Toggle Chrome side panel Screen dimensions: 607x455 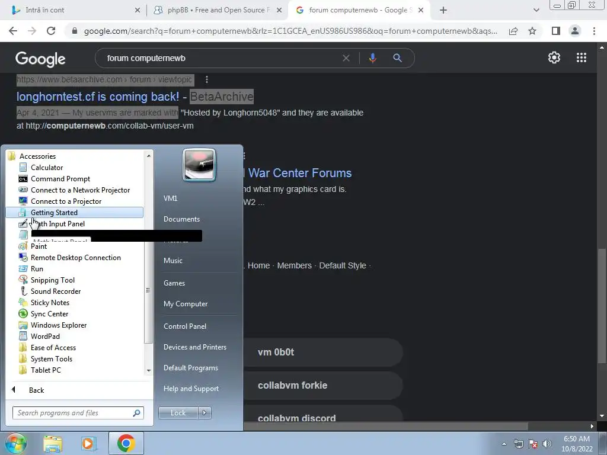point(556,31)
